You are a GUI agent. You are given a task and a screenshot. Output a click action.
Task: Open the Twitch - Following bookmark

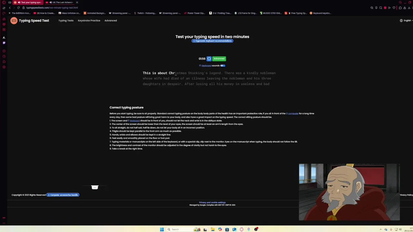tap(145, 13)
